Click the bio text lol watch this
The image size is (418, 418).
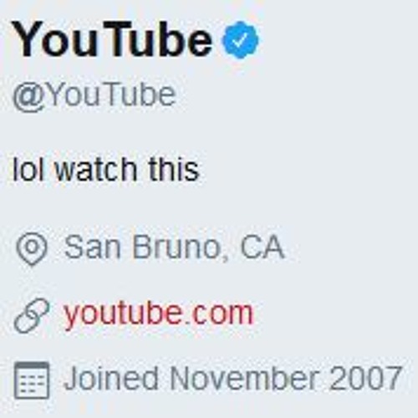coord(106,169)
